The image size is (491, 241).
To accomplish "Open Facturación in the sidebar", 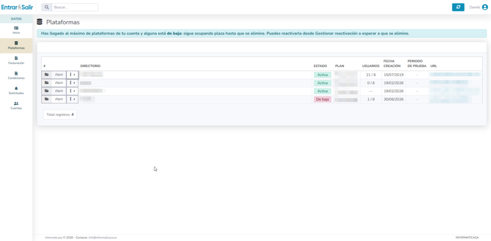I will [x=16, y=61].
